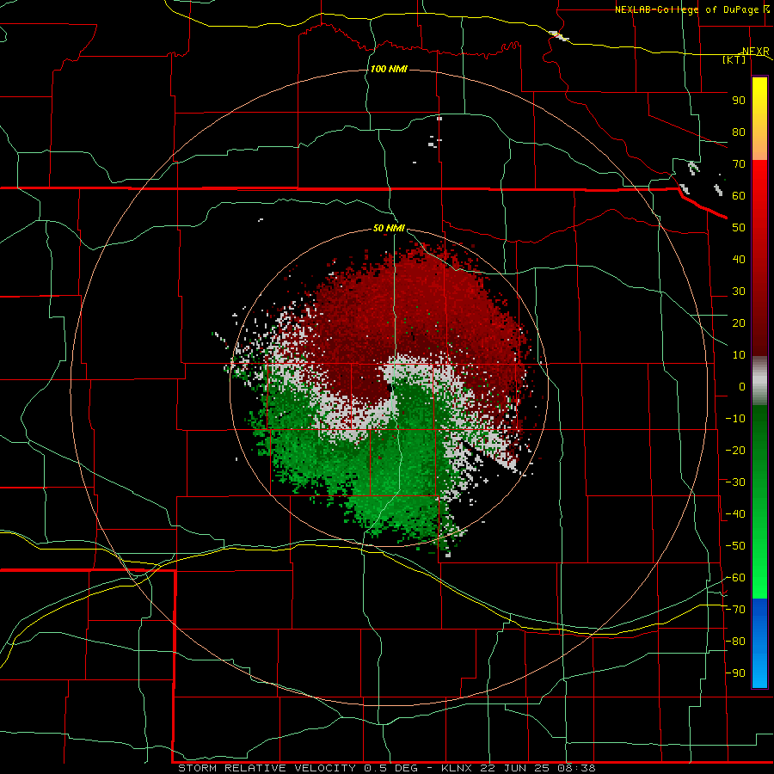Click the 60 value on velocity scale
The width and height of the screenshot is (774, 774).
click(739, 196)
